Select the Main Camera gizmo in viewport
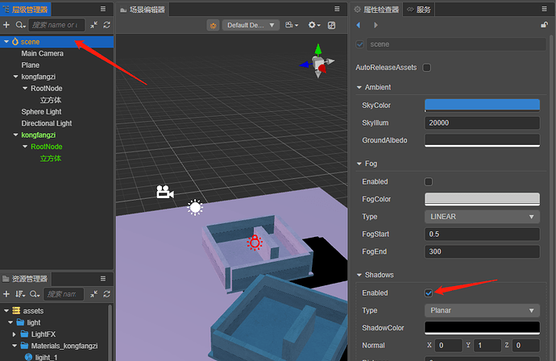Image resolution: width=556 pixels, height=361 pixels. pos(165,192)
